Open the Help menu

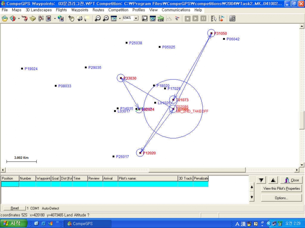click(198, 10)
